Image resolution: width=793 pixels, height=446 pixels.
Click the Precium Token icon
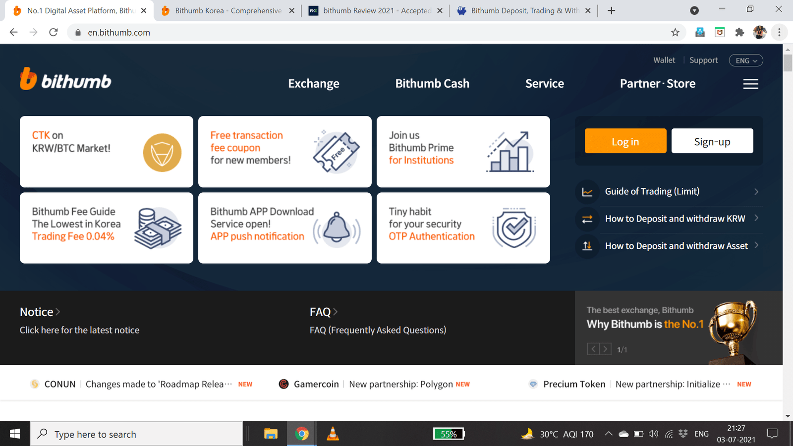coord(533,384)
